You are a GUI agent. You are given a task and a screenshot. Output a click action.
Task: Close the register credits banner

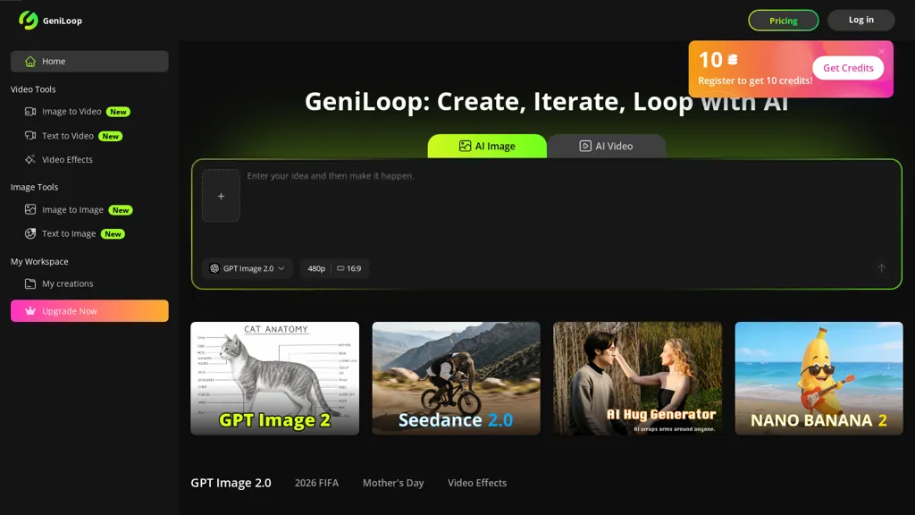click(882, 51)
